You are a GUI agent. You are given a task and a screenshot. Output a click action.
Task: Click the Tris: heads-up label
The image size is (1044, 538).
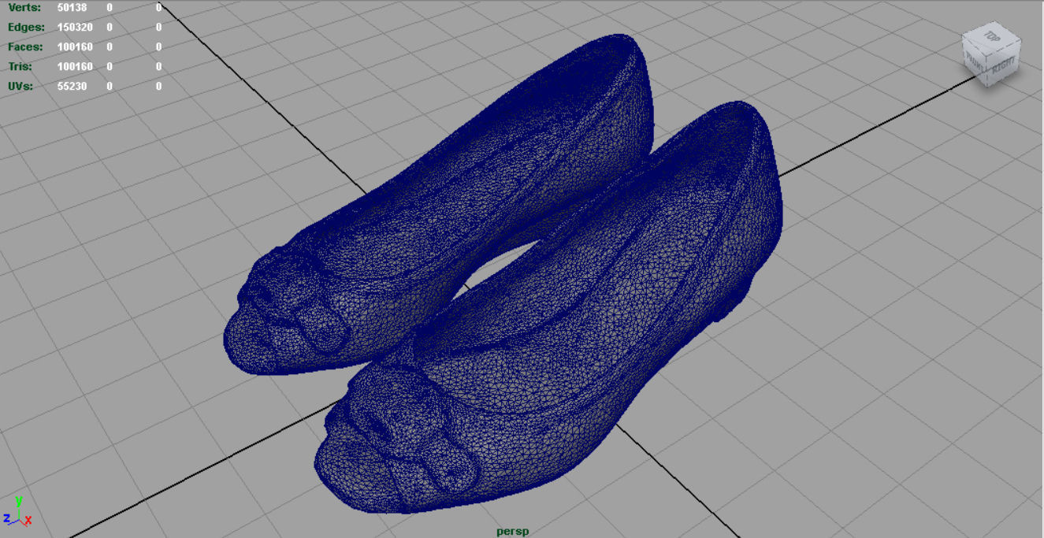[x=20, y=66]
